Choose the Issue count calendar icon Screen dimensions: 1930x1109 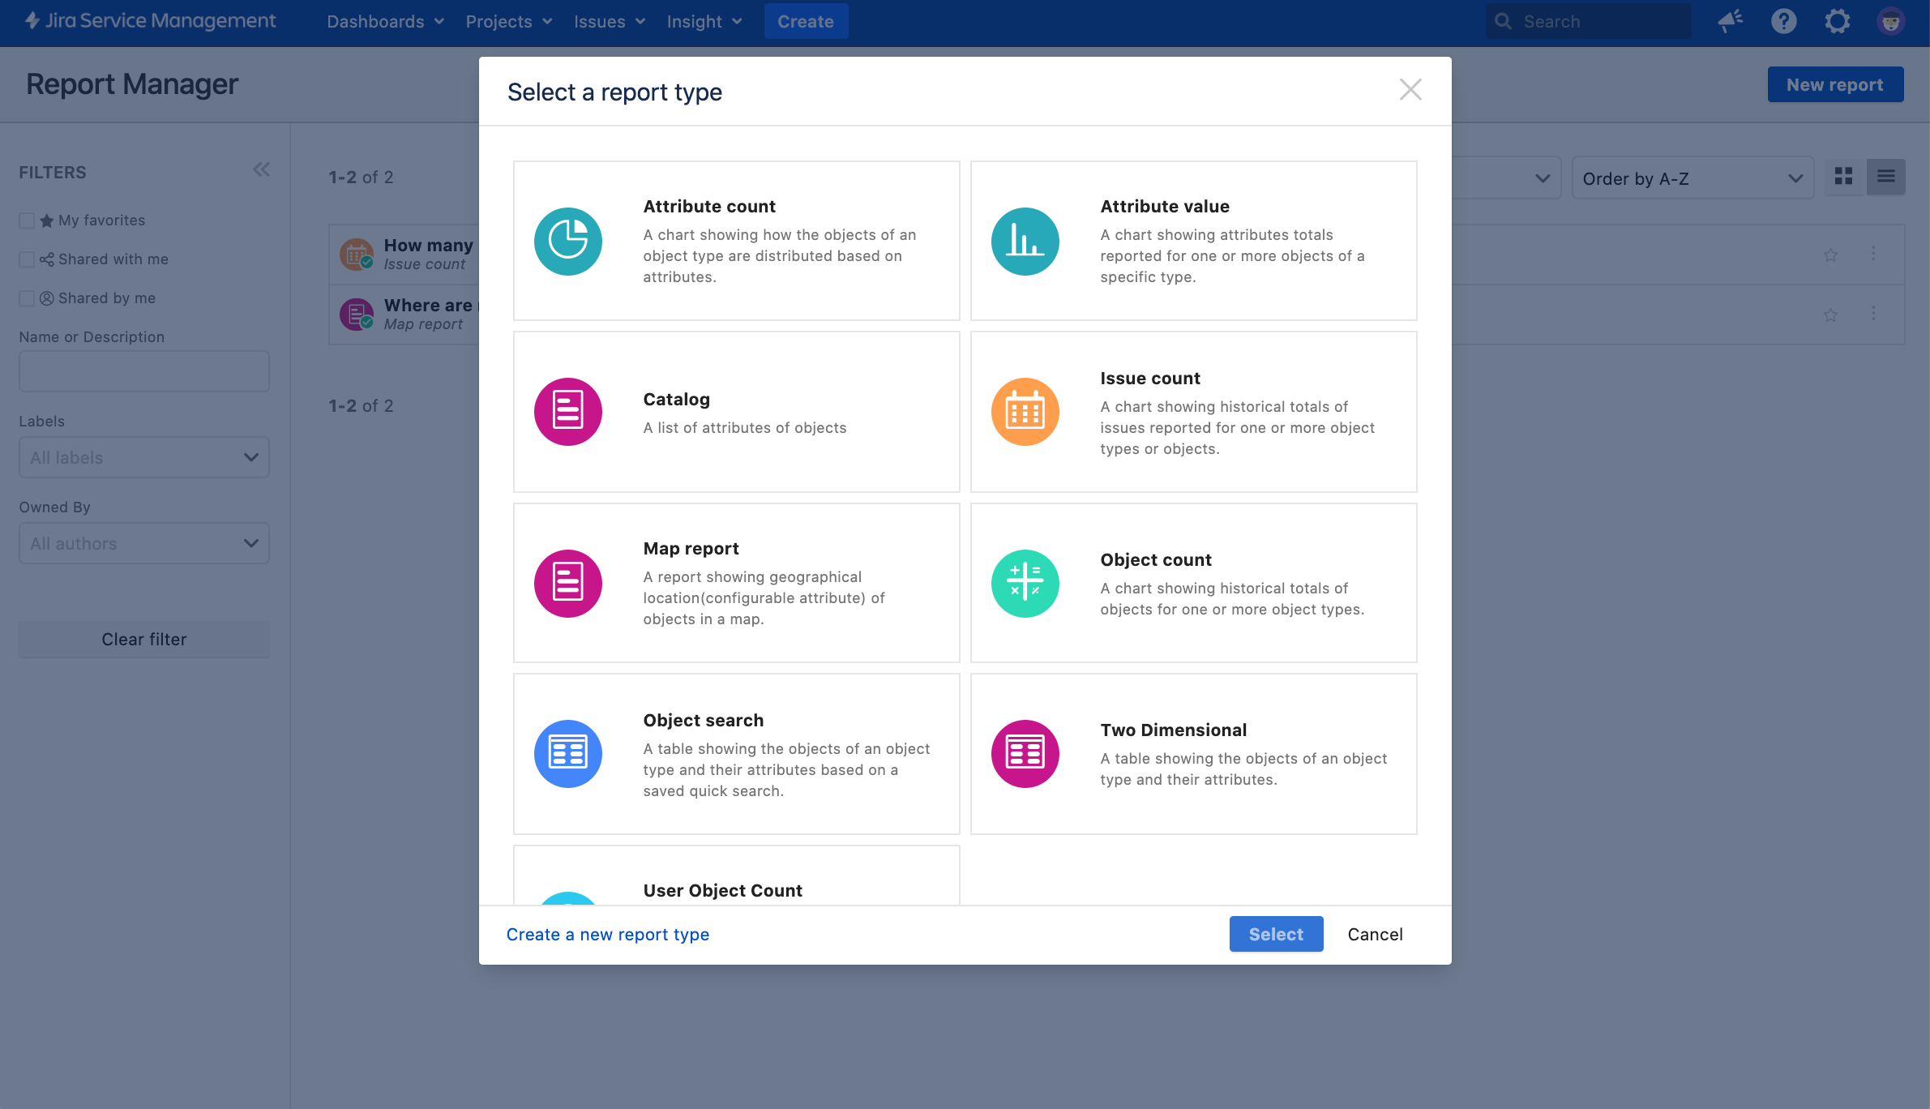[1025, 412]
